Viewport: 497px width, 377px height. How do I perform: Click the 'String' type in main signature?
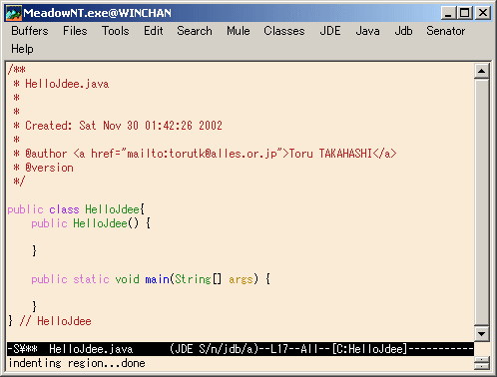[193, 279]
